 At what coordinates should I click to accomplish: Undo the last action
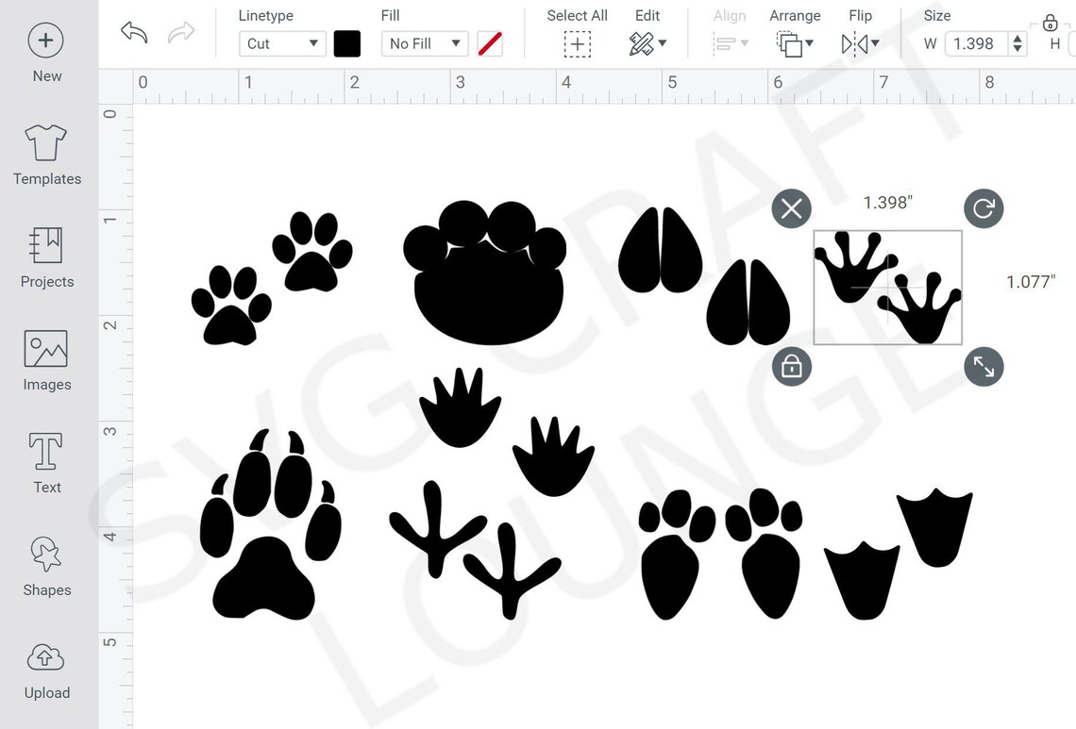132,33
